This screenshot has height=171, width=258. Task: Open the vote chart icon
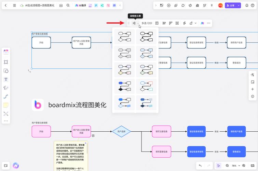tap(198, 5)
